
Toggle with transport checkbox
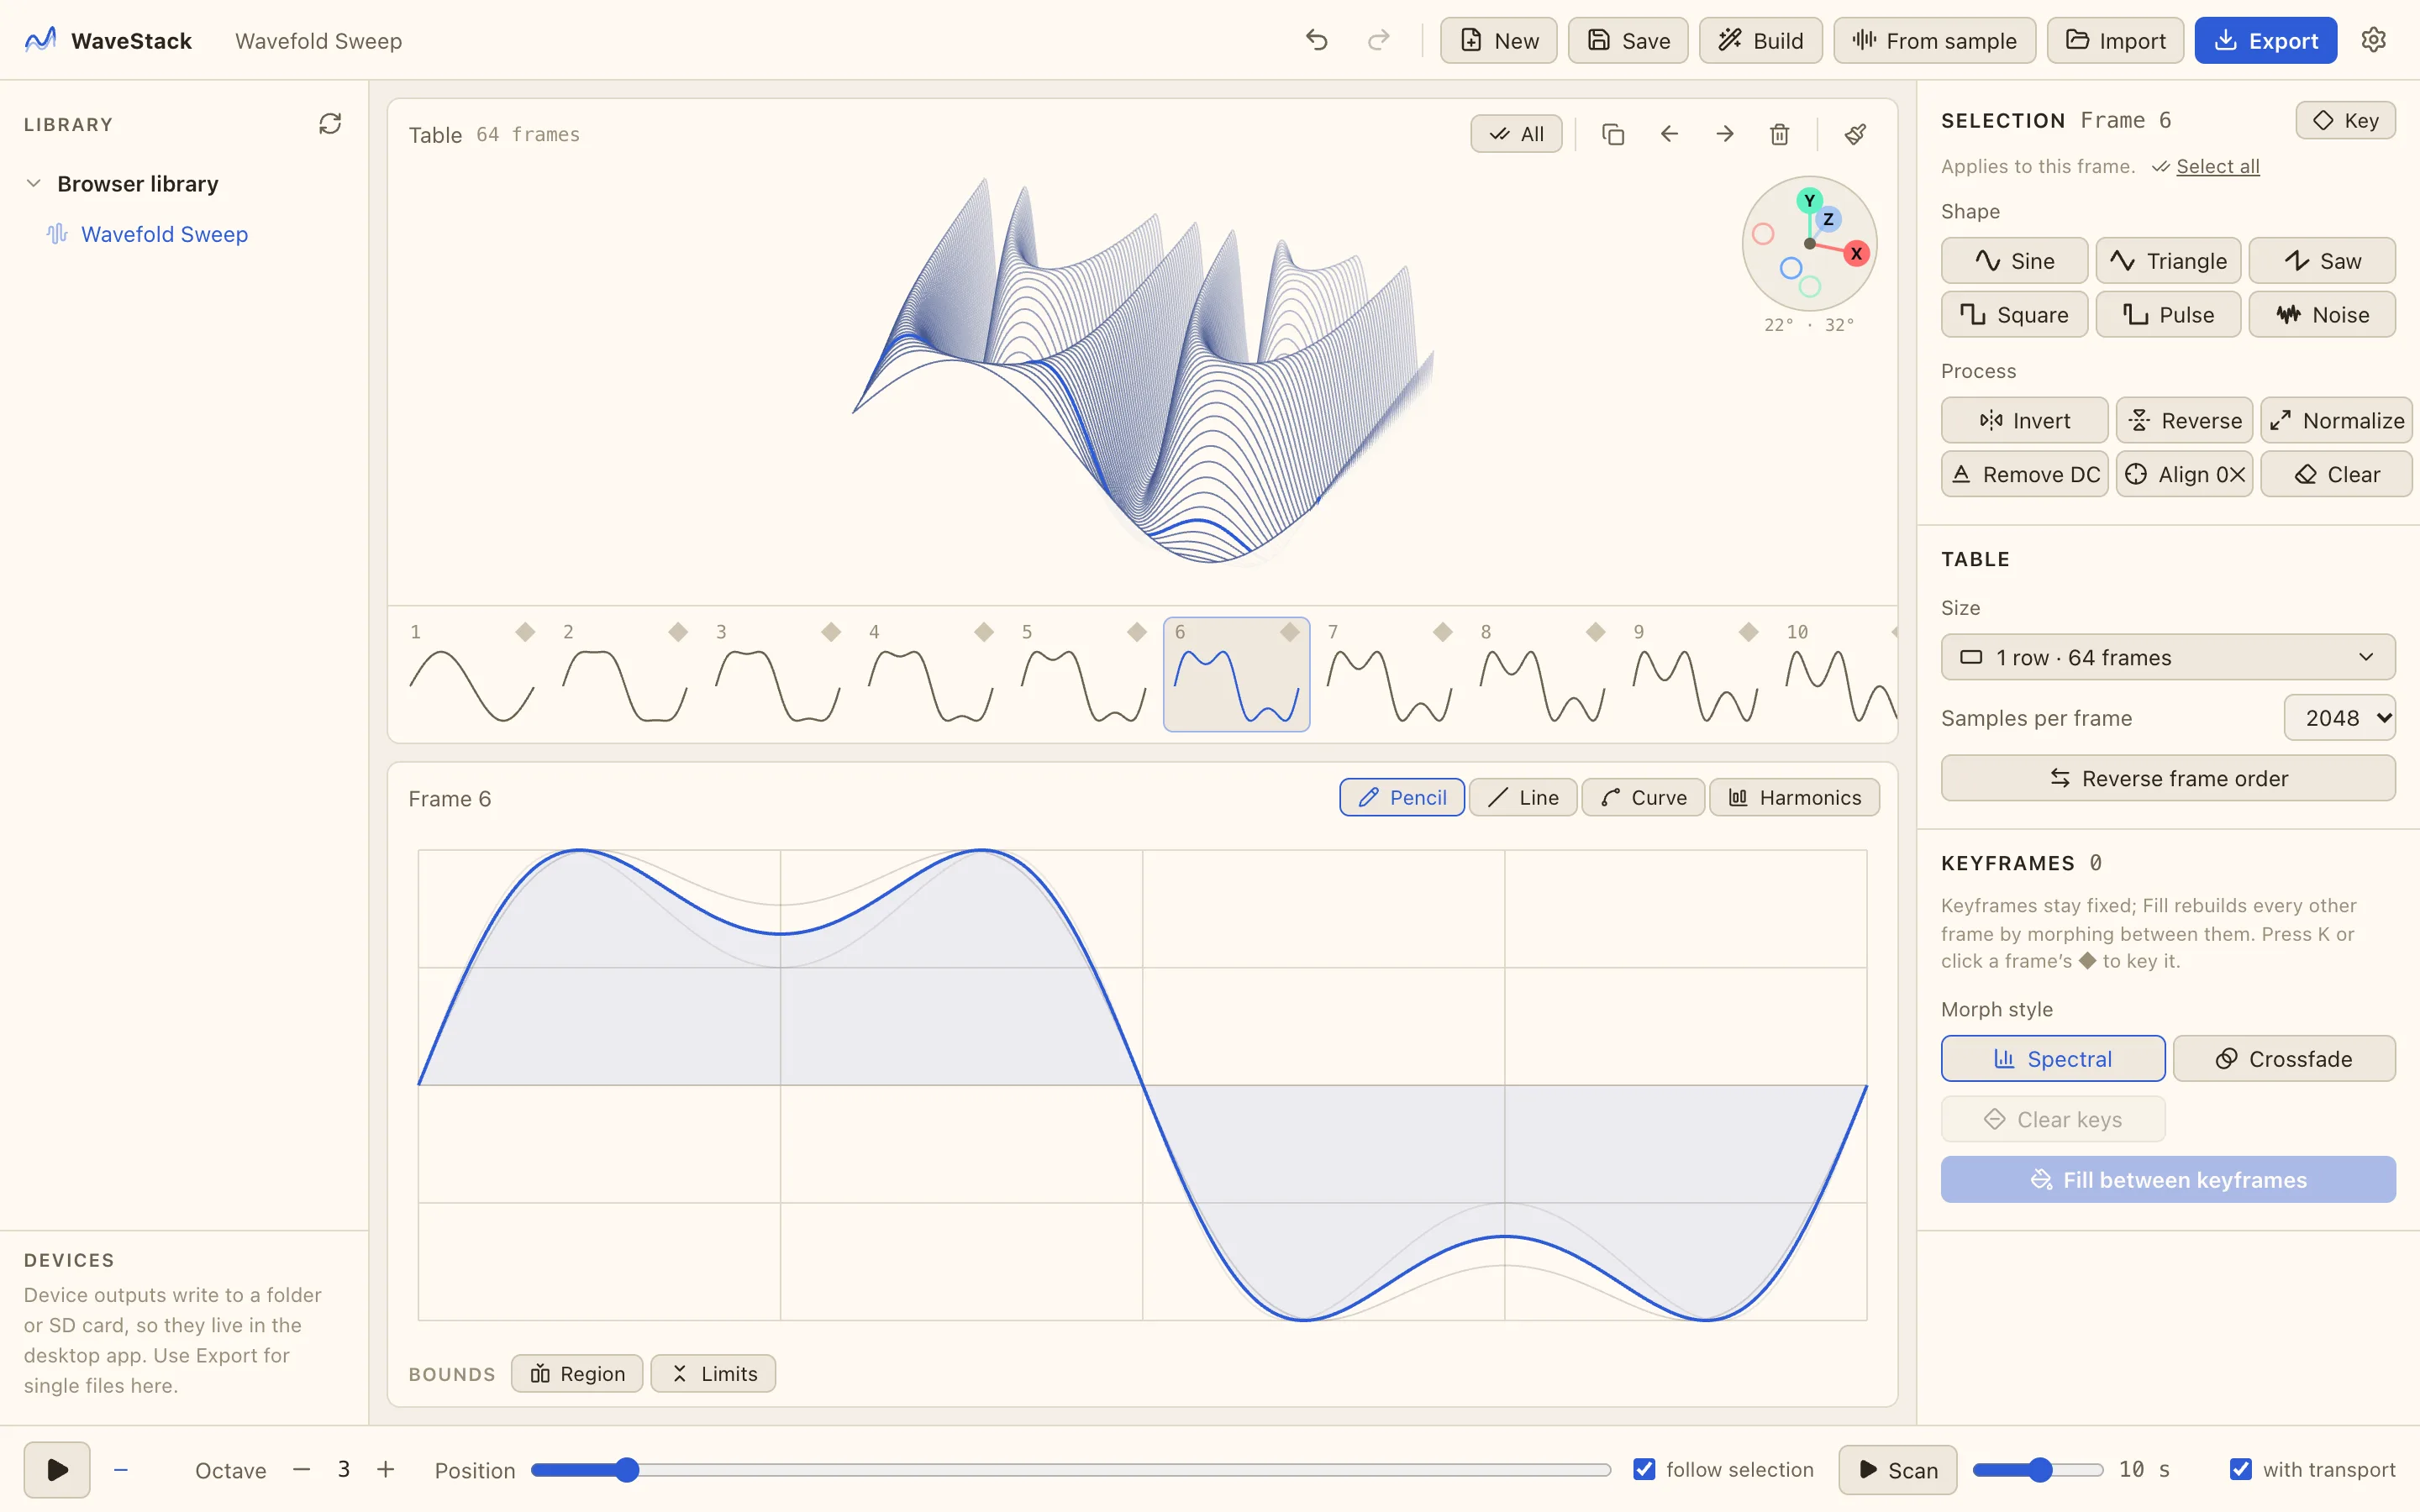click(2241, 1469)
